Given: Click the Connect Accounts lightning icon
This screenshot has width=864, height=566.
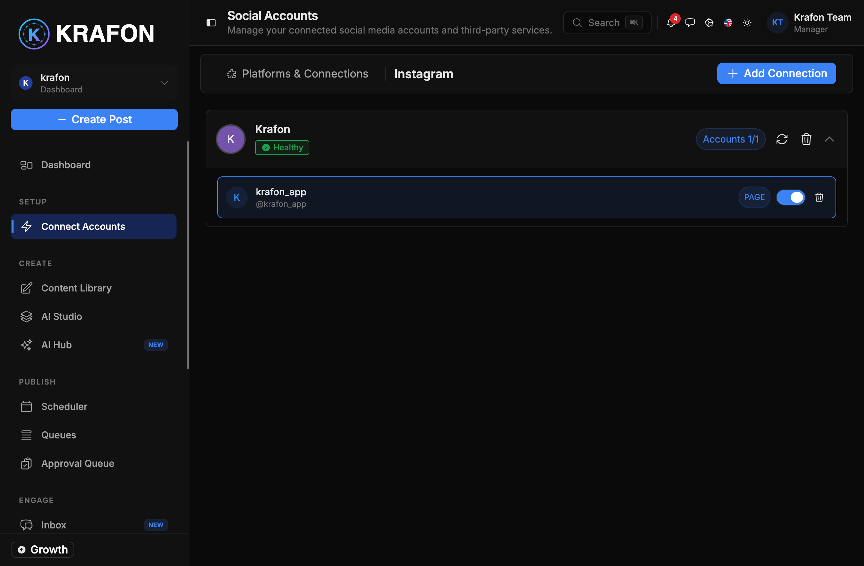Looking at the screenshot, I should coord(26,226).
